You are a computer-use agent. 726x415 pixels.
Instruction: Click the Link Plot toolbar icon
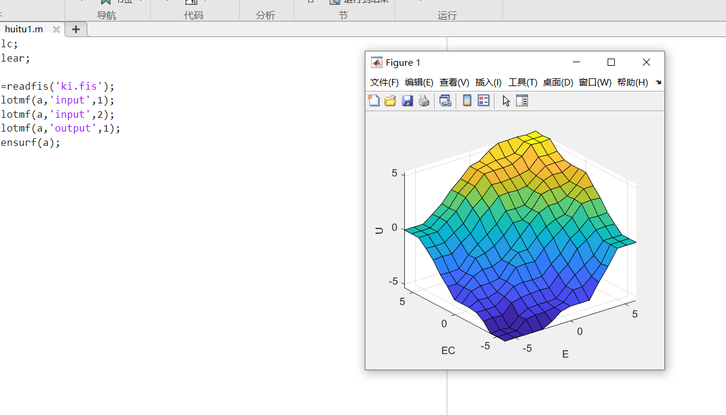(x=445, y=101)
